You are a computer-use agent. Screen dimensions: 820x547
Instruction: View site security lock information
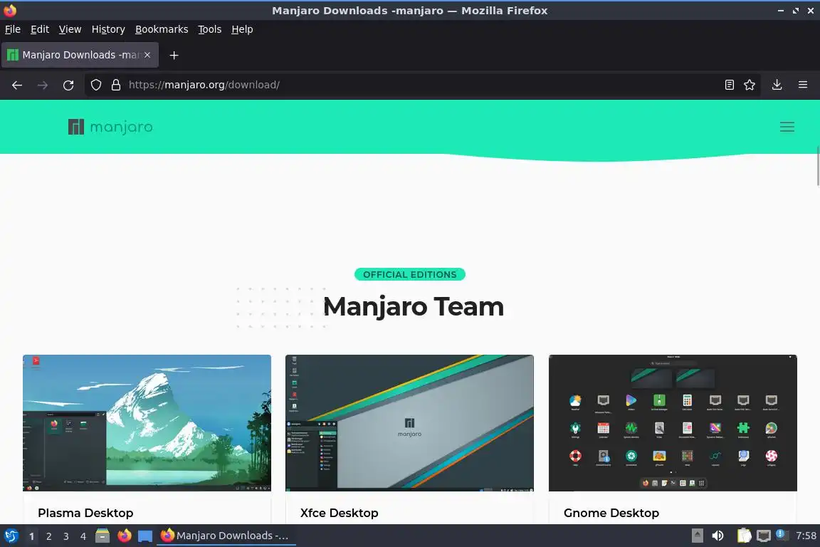tap(115, 85)
